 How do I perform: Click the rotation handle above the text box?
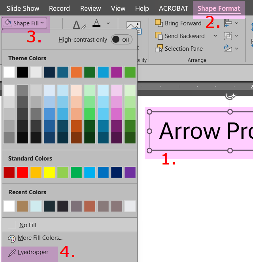point(230,96)
